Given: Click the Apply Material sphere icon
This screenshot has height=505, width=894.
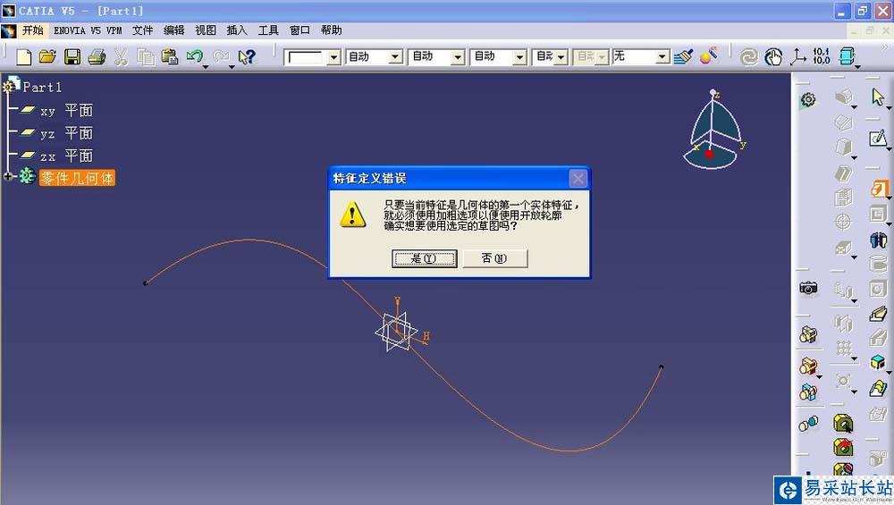Looking at the screenshot, I should [x=707, y=55].
